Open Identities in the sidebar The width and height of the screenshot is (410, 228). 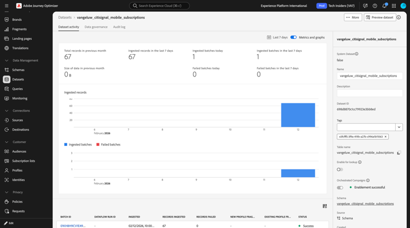click(18, 180)
